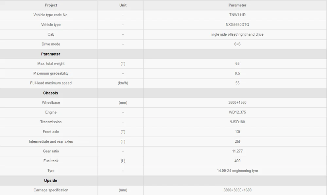Select the Maximum gradeability value 0.5
Screen dimensions: 327x195
tap(237, 73)
